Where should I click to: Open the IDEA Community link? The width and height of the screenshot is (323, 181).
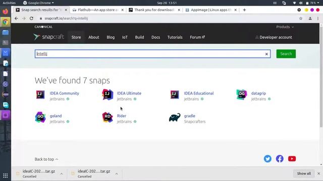click(64, 93)
